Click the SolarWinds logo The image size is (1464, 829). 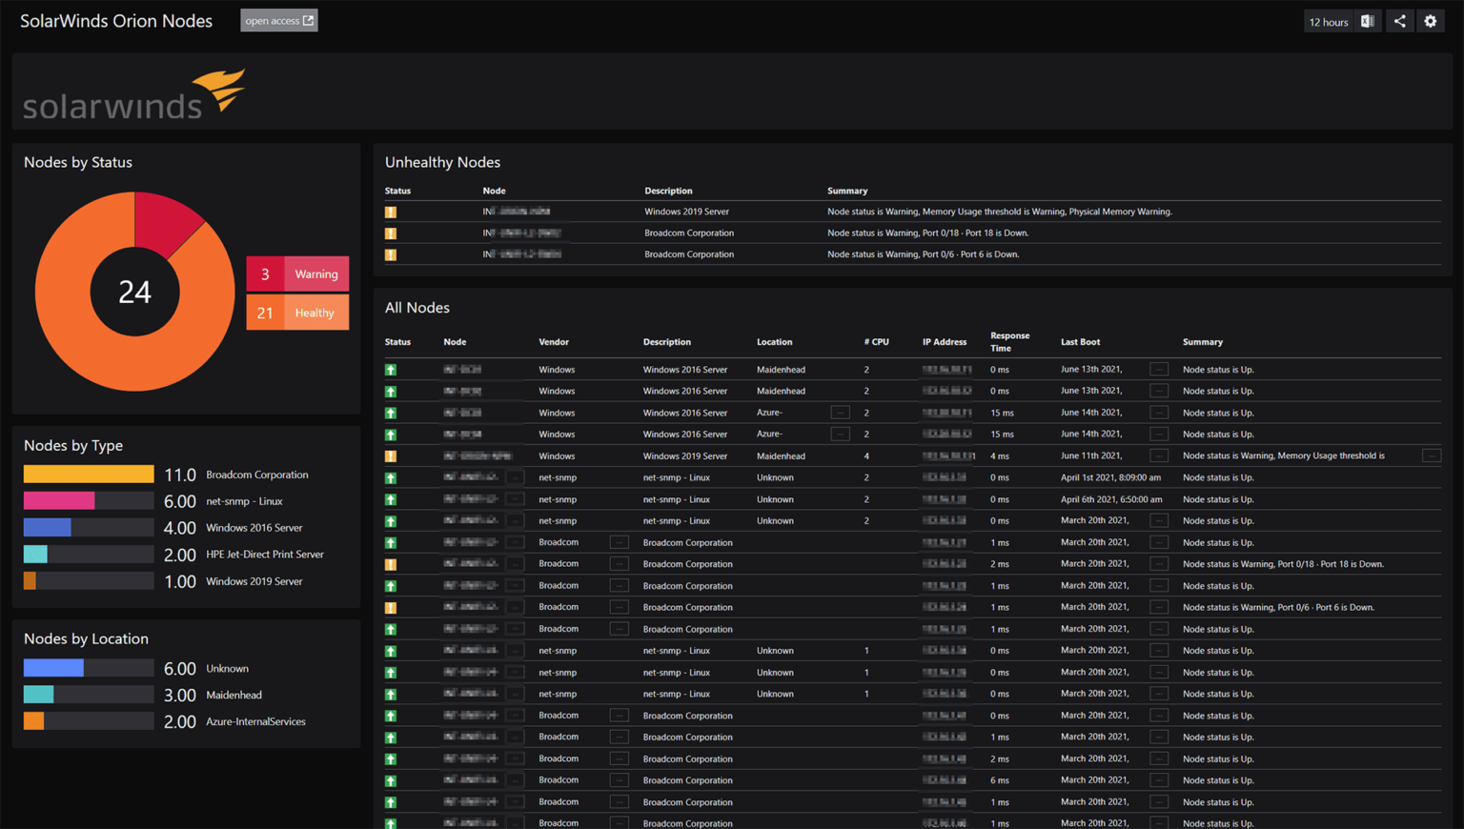click(x=133, y=91)
